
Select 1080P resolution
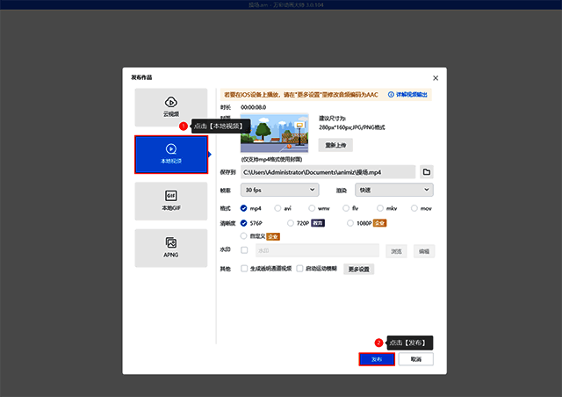[351, 223]
